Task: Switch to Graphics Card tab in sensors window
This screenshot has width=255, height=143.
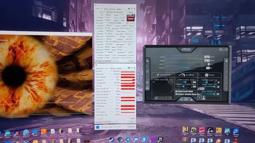Action: pyautogui.click(x=99, y=68)
